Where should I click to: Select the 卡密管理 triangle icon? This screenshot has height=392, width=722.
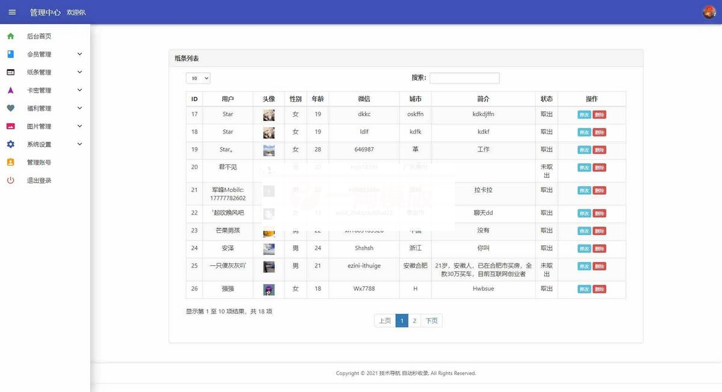click(11, 90)
